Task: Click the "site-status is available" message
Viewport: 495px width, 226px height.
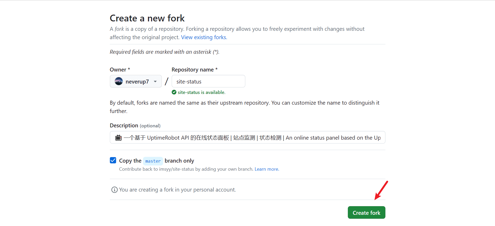Action: [x=201, y=92]
